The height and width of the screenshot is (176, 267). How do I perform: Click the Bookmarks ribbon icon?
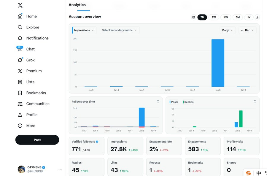(20, 93)
